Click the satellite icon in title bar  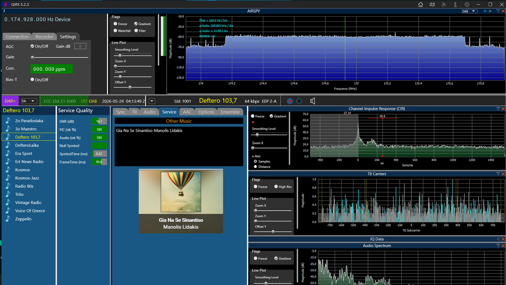[x=444, y=4]
